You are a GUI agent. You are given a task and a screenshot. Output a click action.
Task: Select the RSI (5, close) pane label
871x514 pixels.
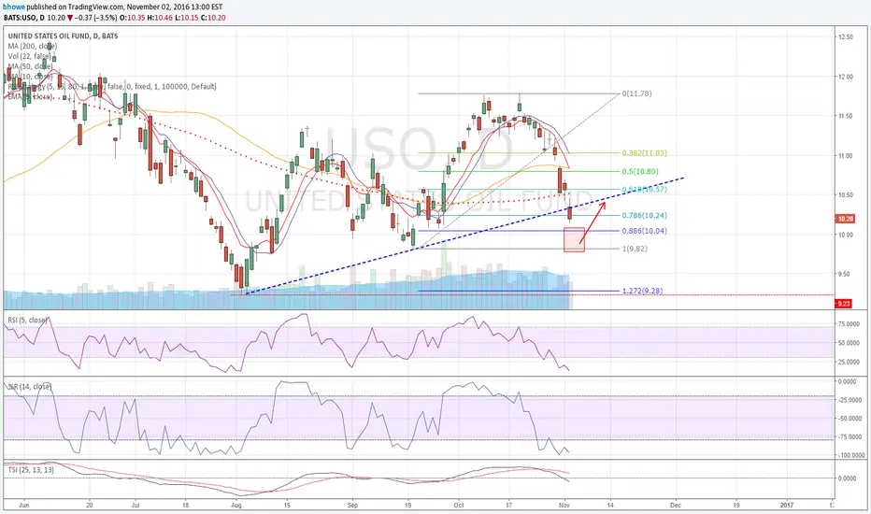pyautogui.click(x=27, y=320)
